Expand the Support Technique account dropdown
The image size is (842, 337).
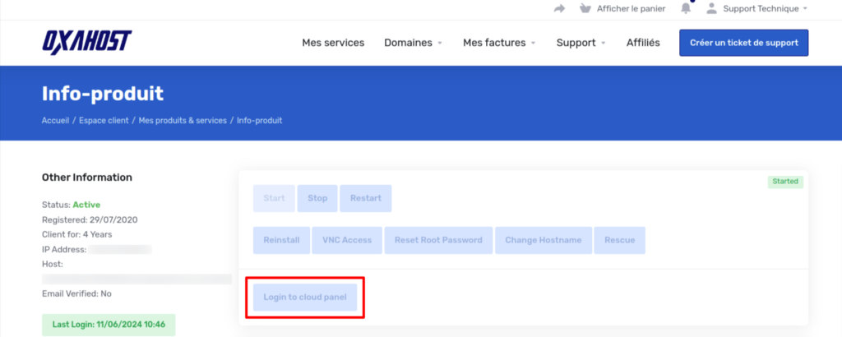[x=765, y=8]
